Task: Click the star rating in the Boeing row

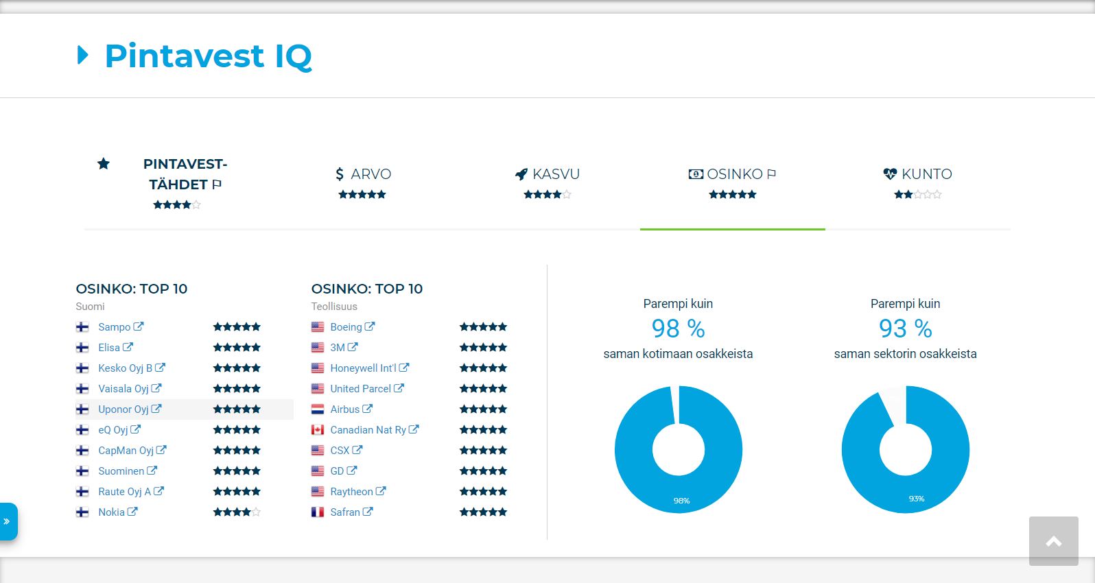Action: coord(484,327)
